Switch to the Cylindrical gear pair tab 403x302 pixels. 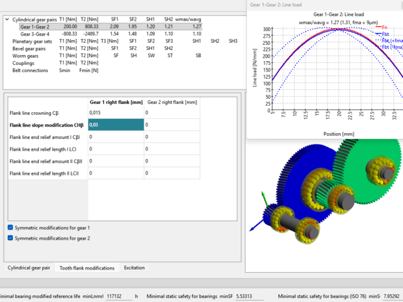pos(29,268)
